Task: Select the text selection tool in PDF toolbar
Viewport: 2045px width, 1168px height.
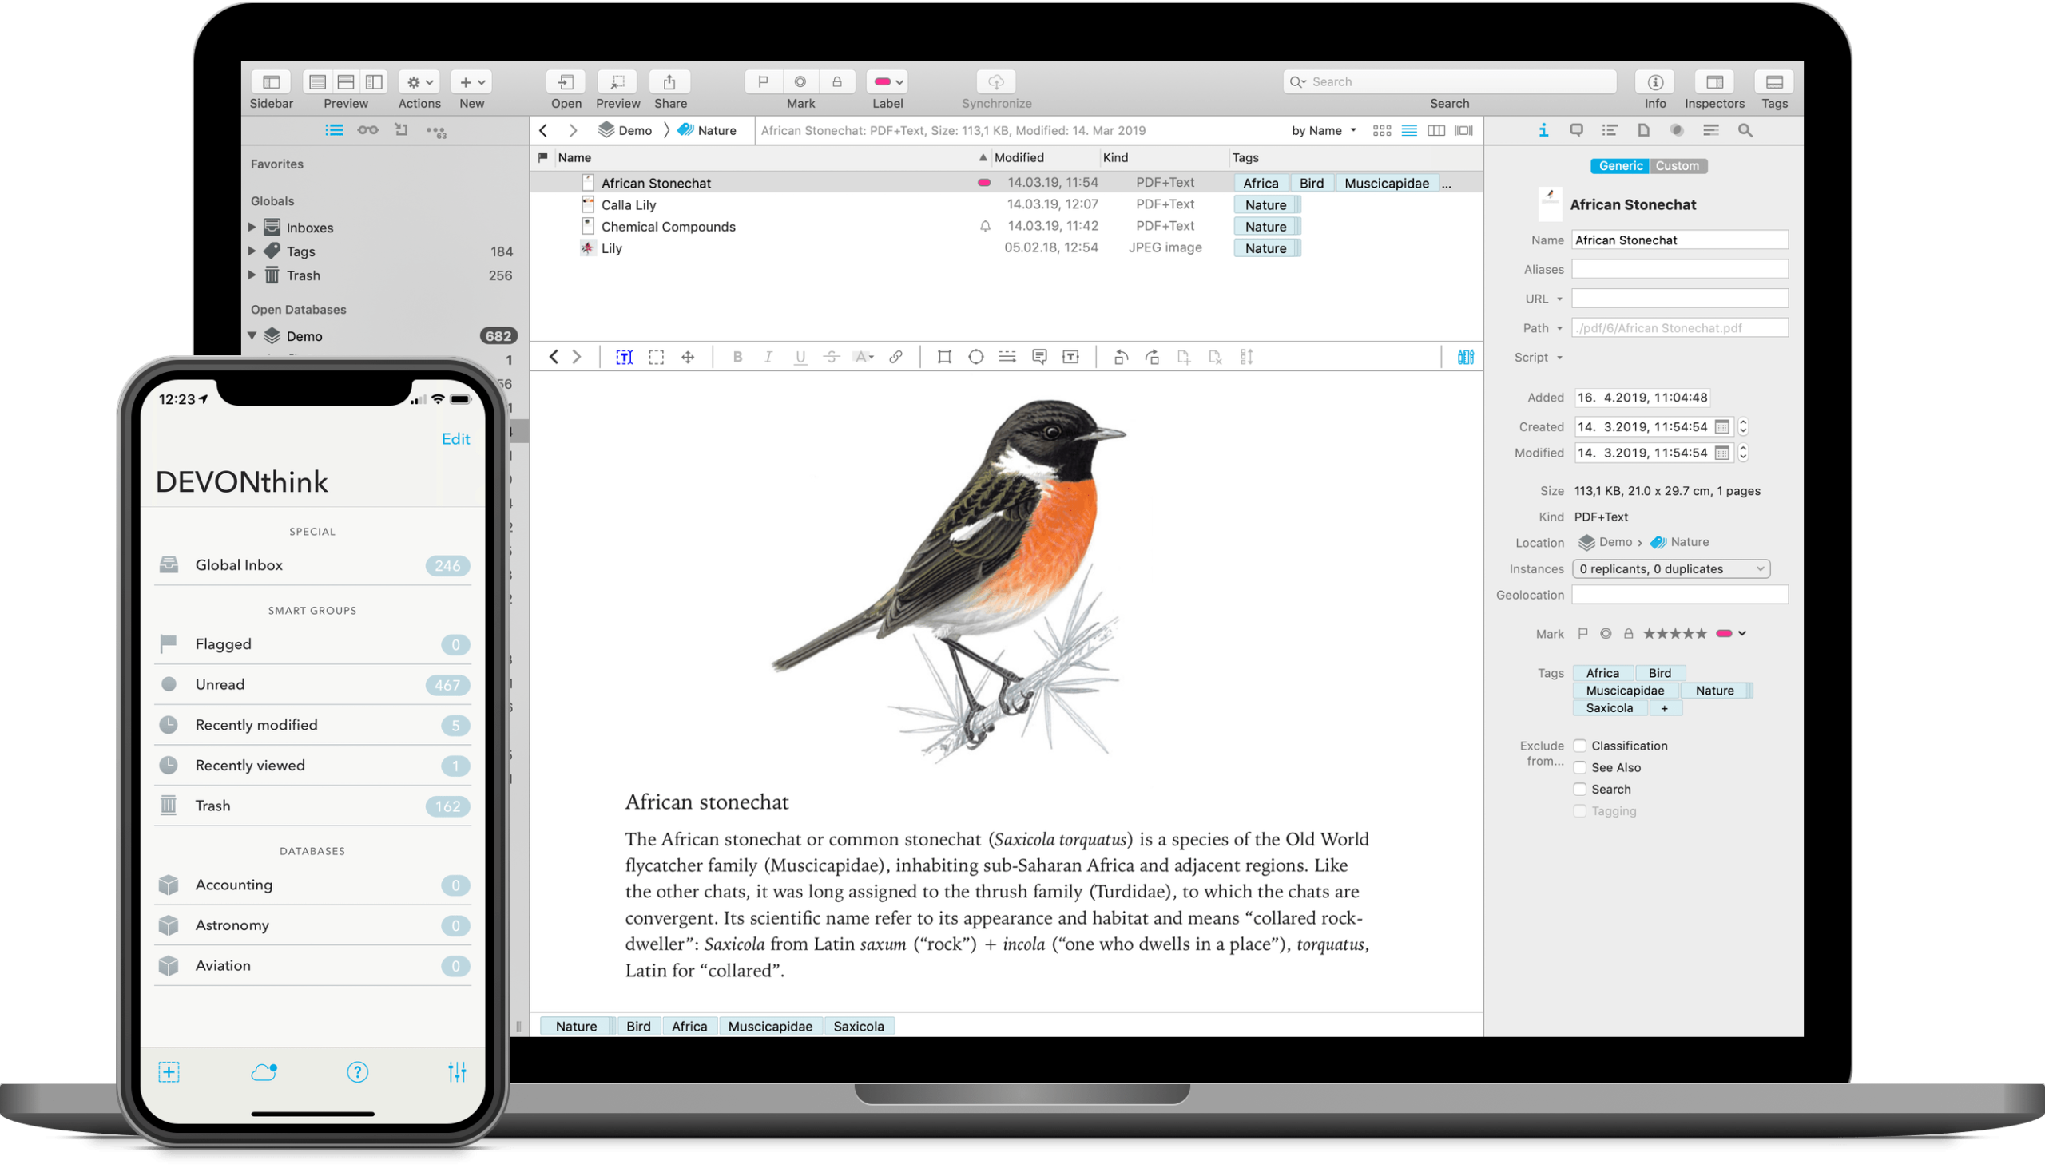Action: click(624, 358)
